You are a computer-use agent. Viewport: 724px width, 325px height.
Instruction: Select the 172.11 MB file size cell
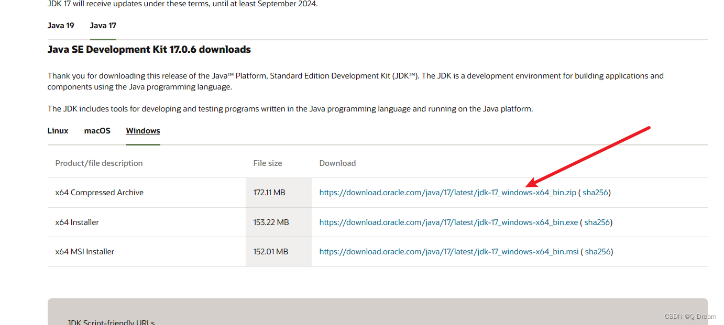[x=269, y=193]
